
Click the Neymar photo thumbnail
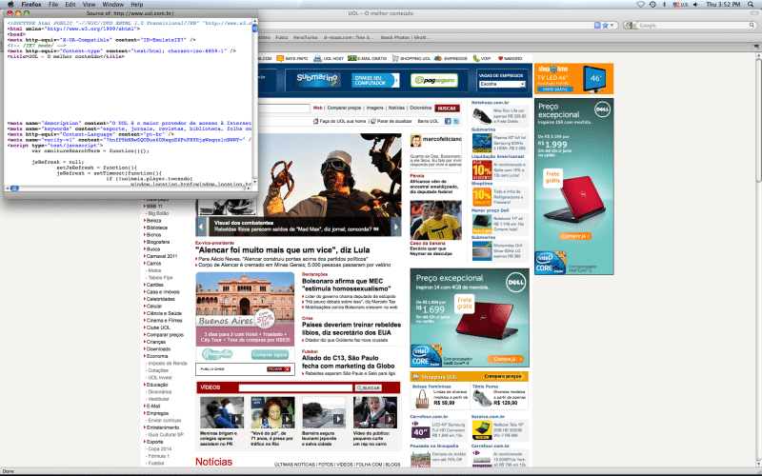[x=435, y=220]
